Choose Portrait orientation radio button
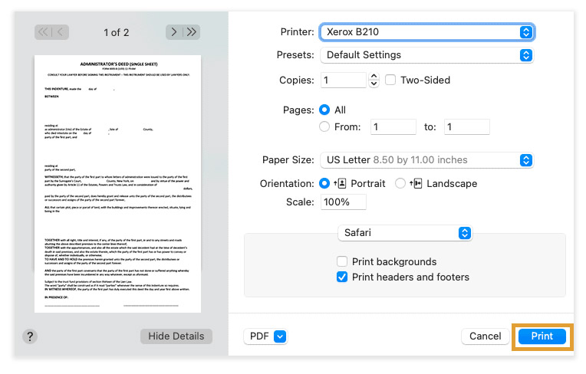Image resolution: width=586 pixels, height=374 pixels. click(324, 183)
